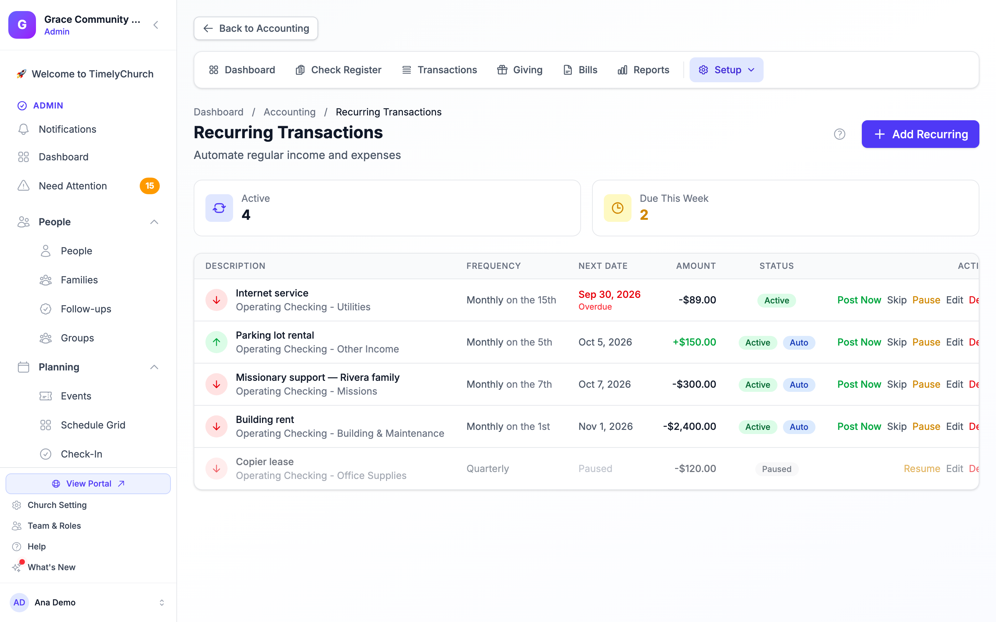Click the Check-In checkmark icon
Image resolution: width=996 pixels, height=622 pixels.
(46, 454)
